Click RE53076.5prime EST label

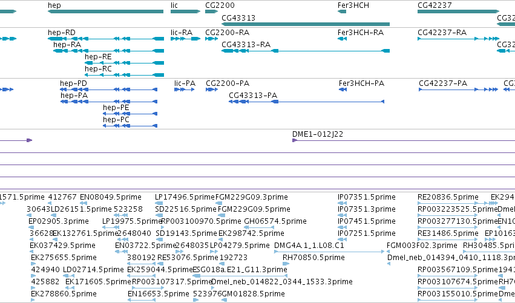[188, 258]
